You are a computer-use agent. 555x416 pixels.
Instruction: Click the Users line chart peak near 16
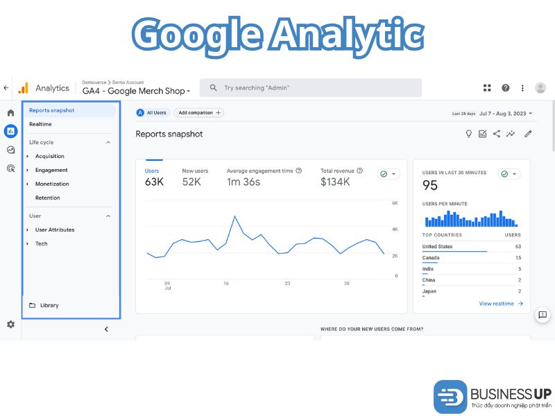tap(234, 216)
